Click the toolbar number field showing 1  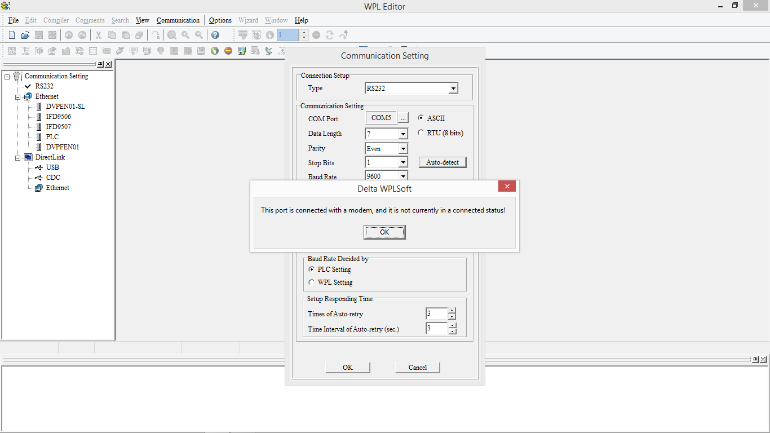coord(287,35)
